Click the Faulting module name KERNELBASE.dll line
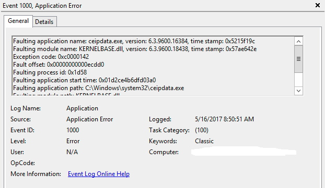Screen dimensions: 325x188 point(135,49)
